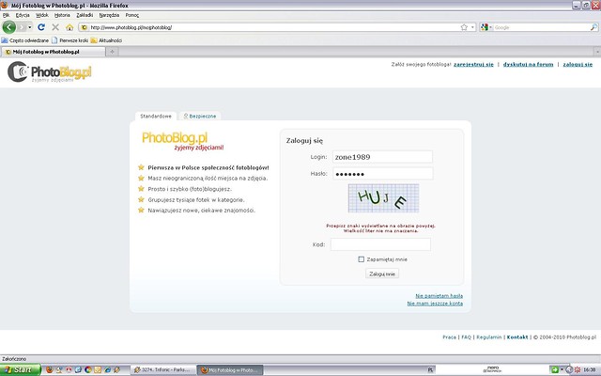Click the search magnifier icon

(x=593, y=27)
